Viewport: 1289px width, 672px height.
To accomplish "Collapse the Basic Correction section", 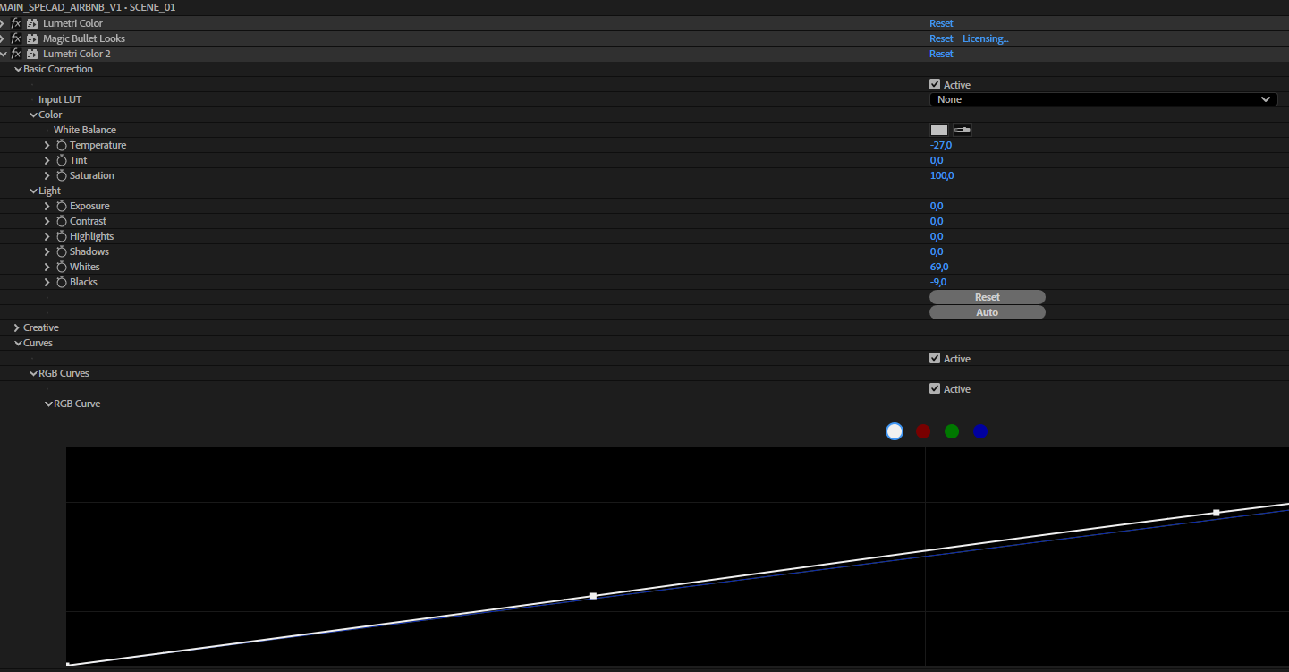I will 18,69.
